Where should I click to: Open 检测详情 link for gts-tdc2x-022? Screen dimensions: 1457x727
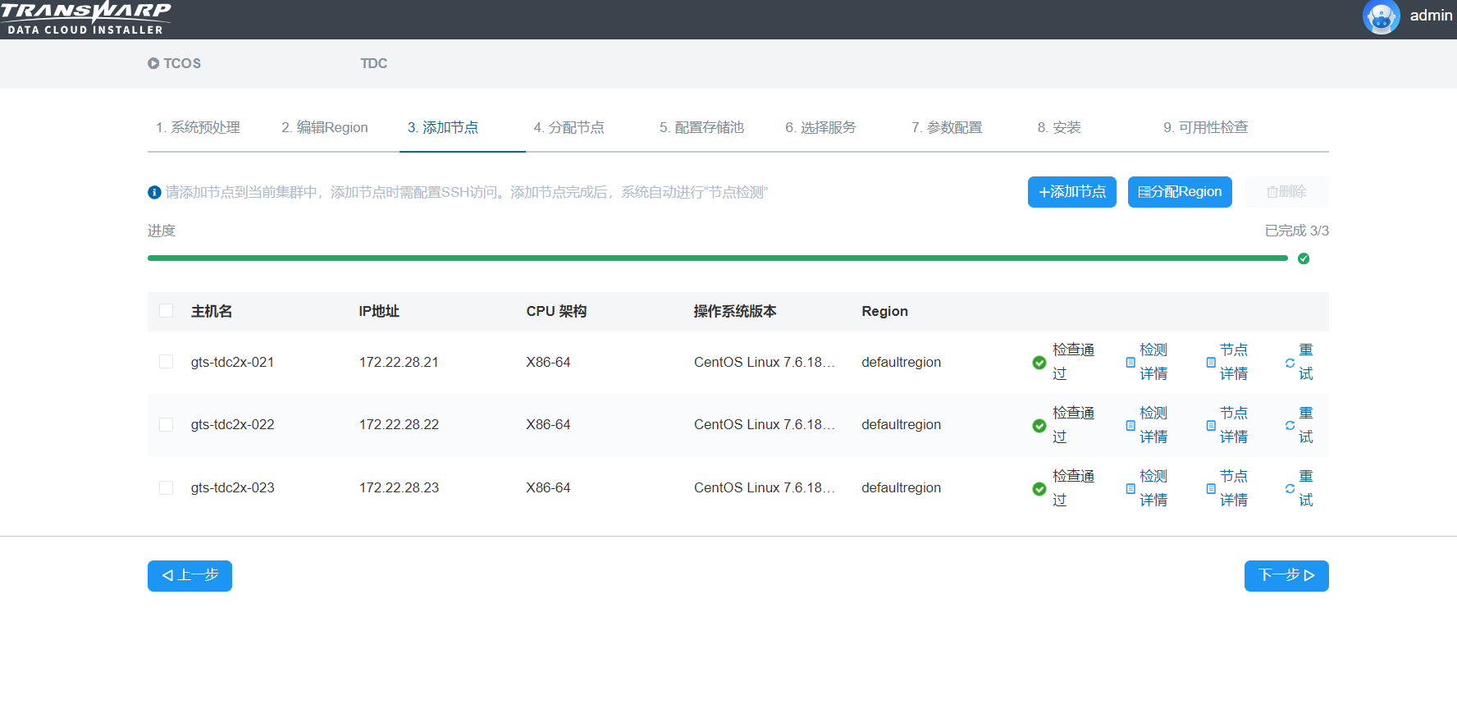point(1153,425)
